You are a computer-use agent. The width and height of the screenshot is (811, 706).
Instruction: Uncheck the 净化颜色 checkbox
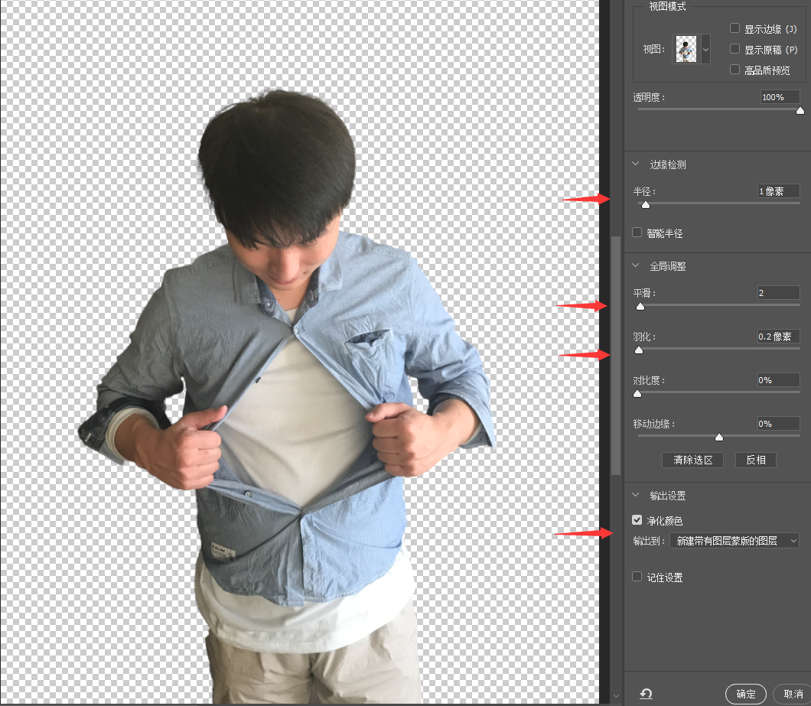pos(637,520)
